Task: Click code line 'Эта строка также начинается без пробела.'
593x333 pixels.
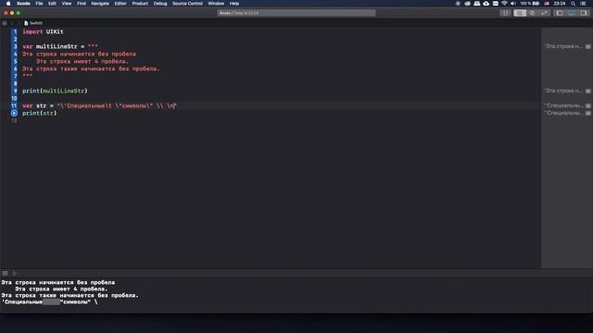Action: (91, 68)
